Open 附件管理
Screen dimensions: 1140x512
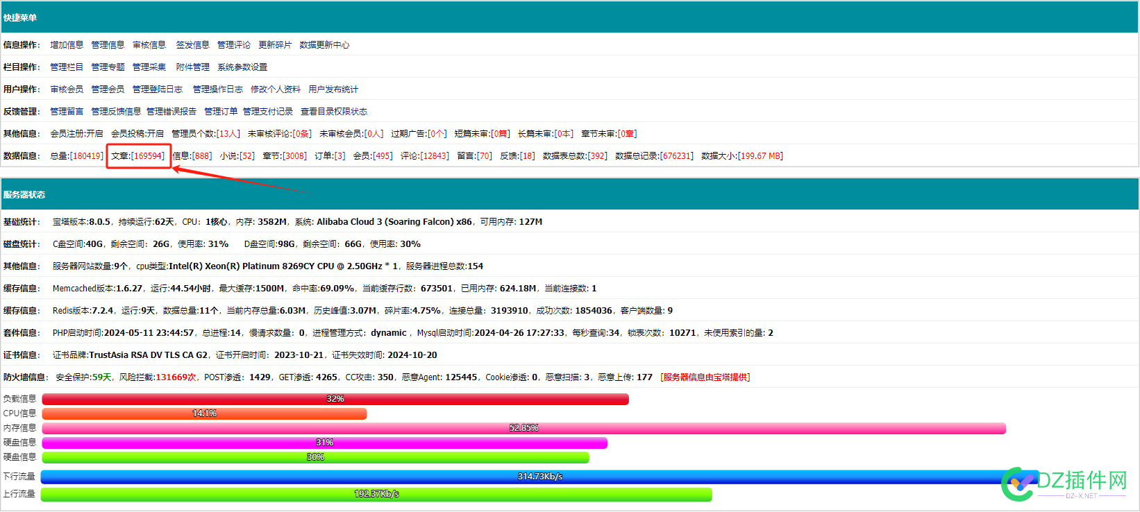(x=192, y=67)
